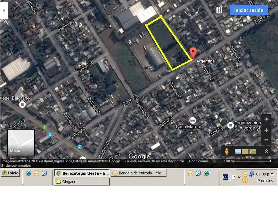The width and height of the screenshot is (278, 208).
Task: Switch to Bandeja de entrada taskbar window
Action: coord(138,173)
